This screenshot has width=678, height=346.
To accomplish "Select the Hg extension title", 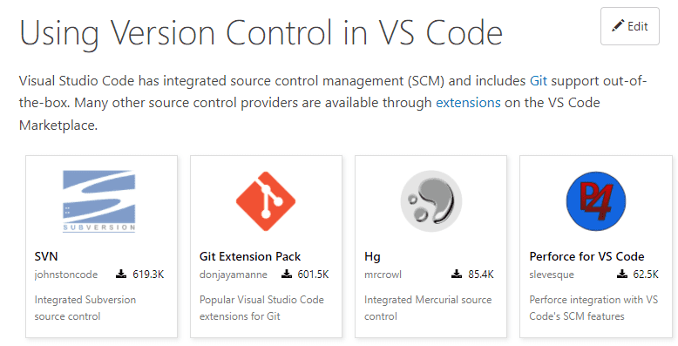I will tap(372, 257).
